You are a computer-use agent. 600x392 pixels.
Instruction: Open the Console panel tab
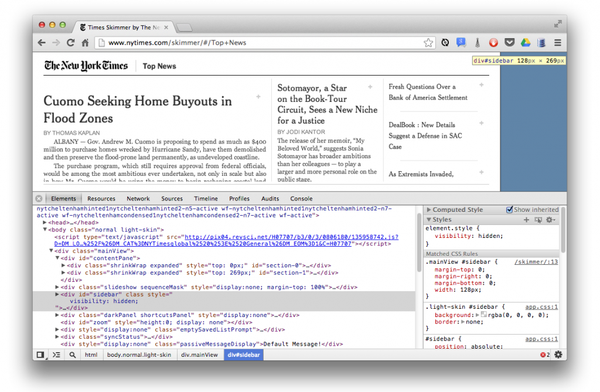301,199
